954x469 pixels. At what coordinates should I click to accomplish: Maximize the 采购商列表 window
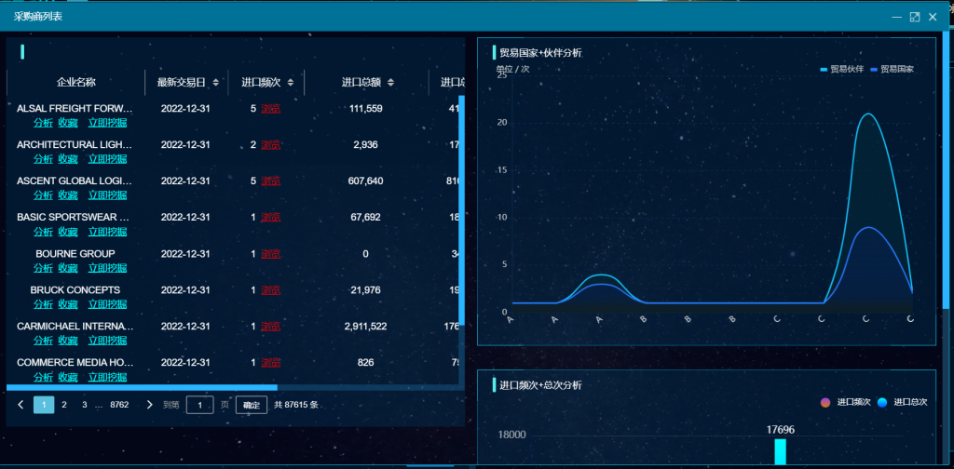click(x=914, y=17)
